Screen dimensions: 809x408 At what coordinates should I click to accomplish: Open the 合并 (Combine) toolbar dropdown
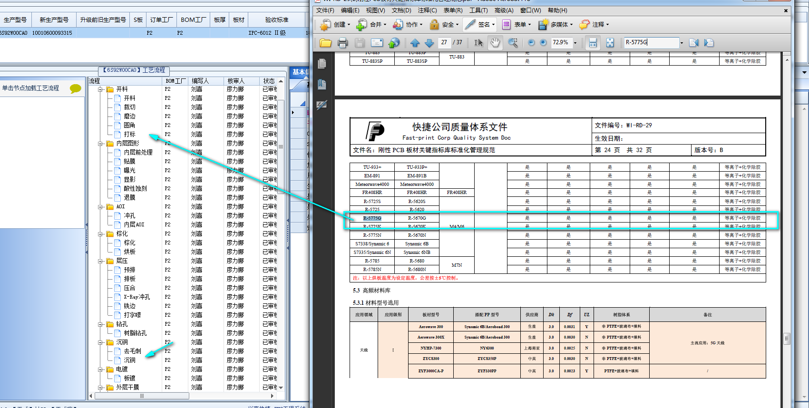(x=371, y=24)
